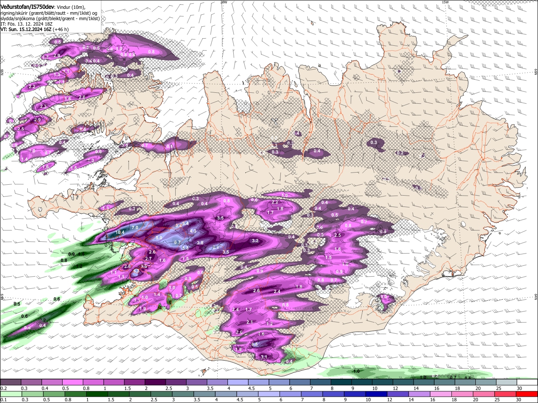
Task: Click the light lavender 4 swatch in snow legend
Action: click(x=237, y=382)
